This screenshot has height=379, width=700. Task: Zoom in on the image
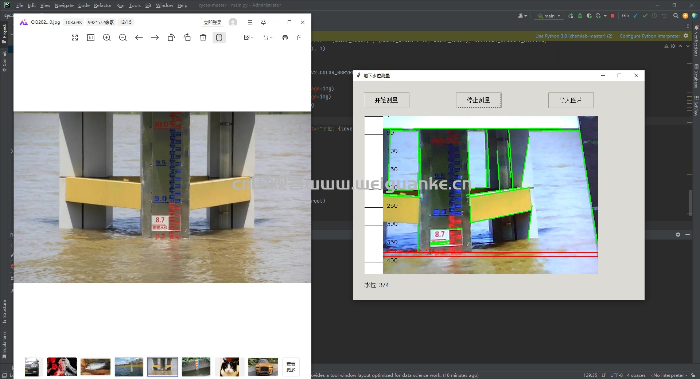tap(107, 38)
